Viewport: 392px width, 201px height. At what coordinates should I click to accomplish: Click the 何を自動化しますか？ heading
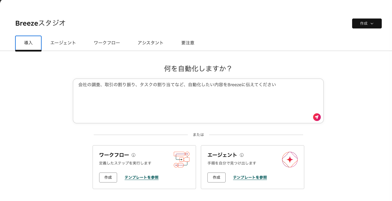pyautogui.click(x=198, y=68)
